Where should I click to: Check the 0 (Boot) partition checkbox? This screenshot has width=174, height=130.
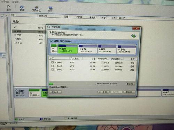coord(53,62)
